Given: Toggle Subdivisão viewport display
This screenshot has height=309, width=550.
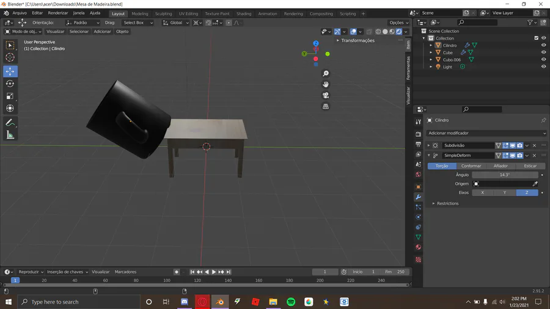Looking at the screenshot, I should tap(513, 145).
